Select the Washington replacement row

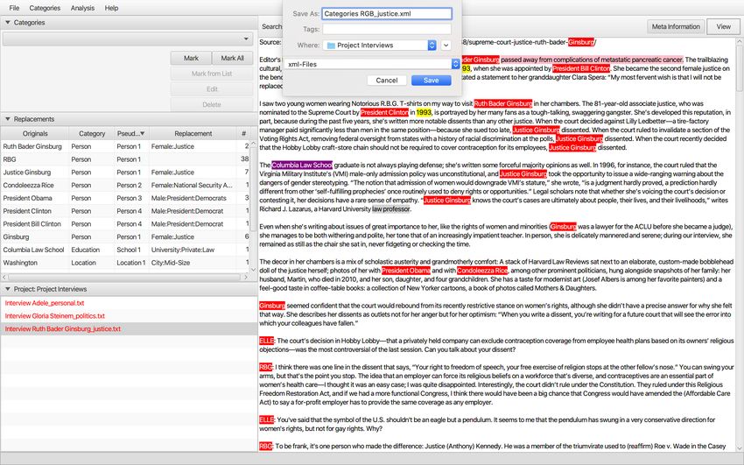click(125, 263)
